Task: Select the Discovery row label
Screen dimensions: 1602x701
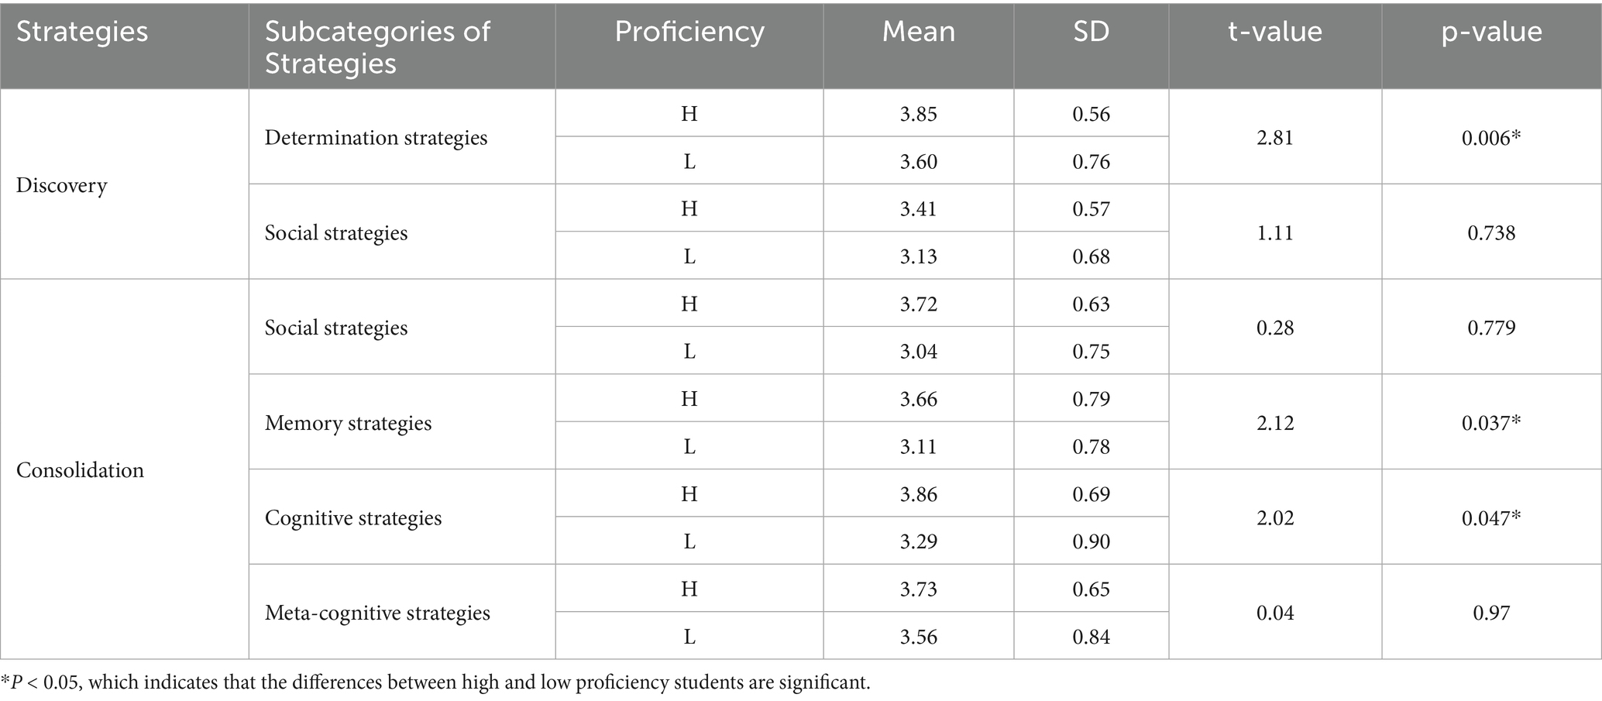Action: point(61,185)
